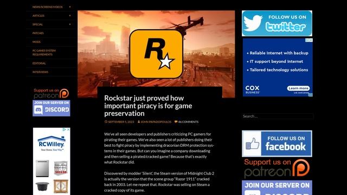Click the Follow us on Twitter banner
347x195 pixels.
277,23
